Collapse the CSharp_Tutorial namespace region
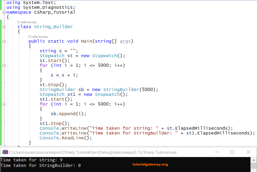This screenshot has width=257, height=172. (x=4, y=12)
